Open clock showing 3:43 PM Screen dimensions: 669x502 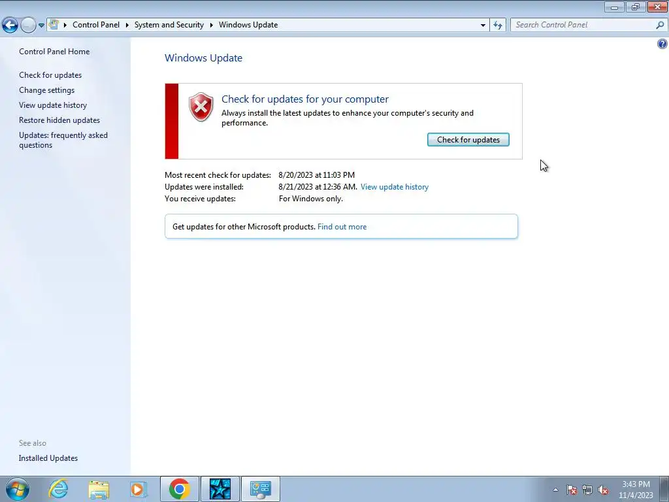tap(636, 490)
